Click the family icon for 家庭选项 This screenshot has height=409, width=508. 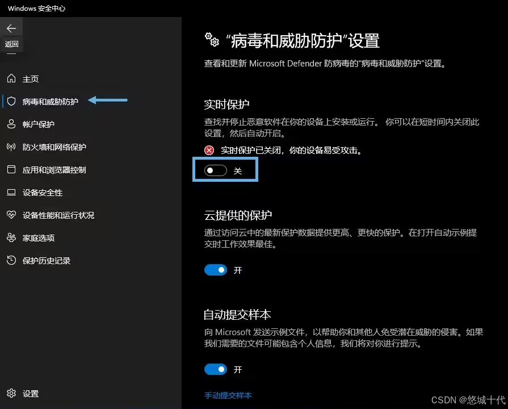(11, 238)
